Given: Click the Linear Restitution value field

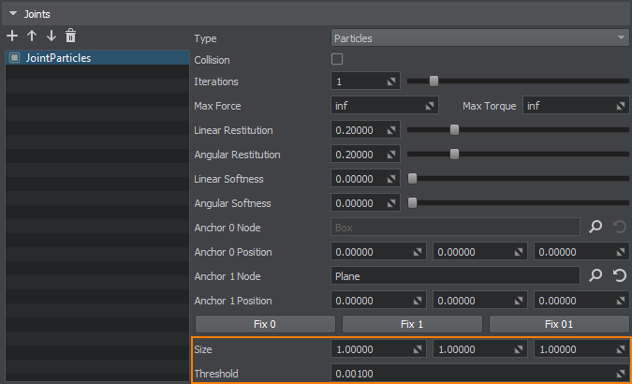Looking at the screenshot, I should (365, 130).
